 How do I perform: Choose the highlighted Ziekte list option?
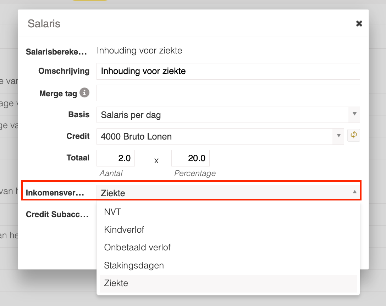click(116, 283)
